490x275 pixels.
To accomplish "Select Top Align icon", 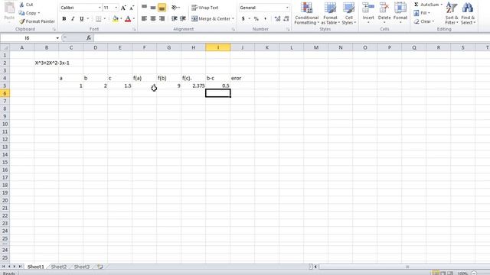I will click(x=144, y=8).
